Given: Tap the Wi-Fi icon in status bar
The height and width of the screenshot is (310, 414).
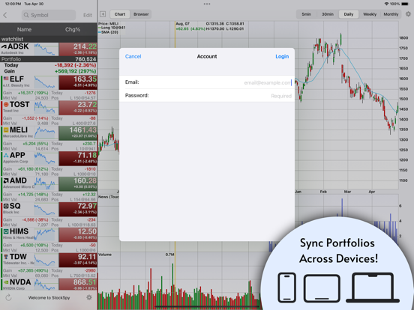Looking at the screenshot, I should [386, 4].
